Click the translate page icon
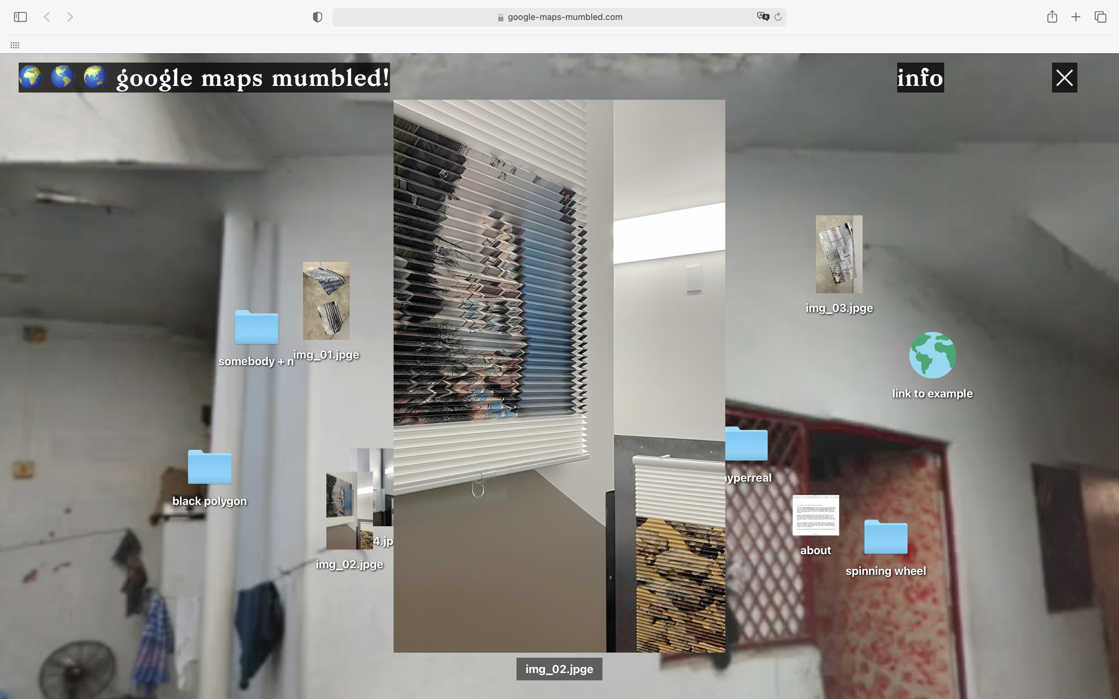This screenshot has height=699, width=1119. [763, 17]
